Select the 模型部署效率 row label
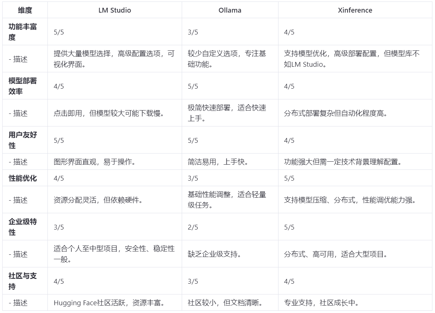Screen dimensions: 435x313 pos(23,86)
